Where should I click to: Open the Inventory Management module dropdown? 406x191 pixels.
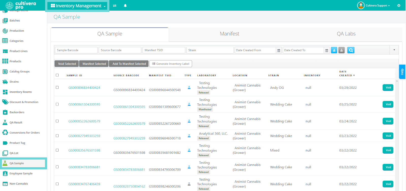pos(78,6)
